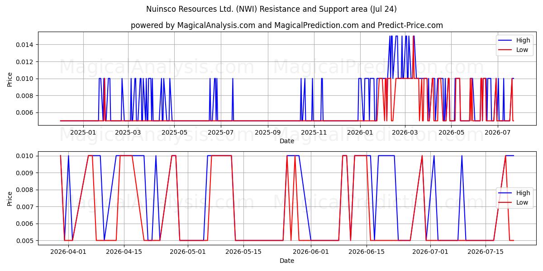Click the 2025-03 x-axis label
Image resolution: width=543 pixels, height=271 pixels.
pyautogui.click(x=128, y=133)
